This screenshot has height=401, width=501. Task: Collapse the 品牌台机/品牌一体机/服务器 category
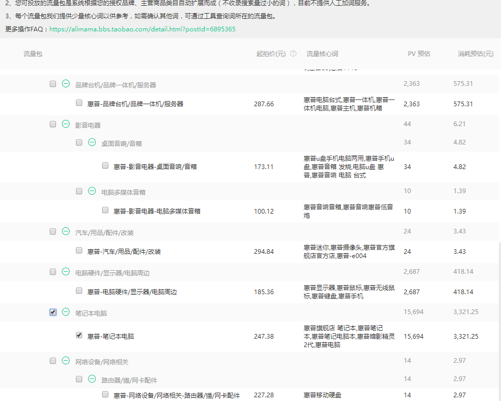[x=65, y=83]
